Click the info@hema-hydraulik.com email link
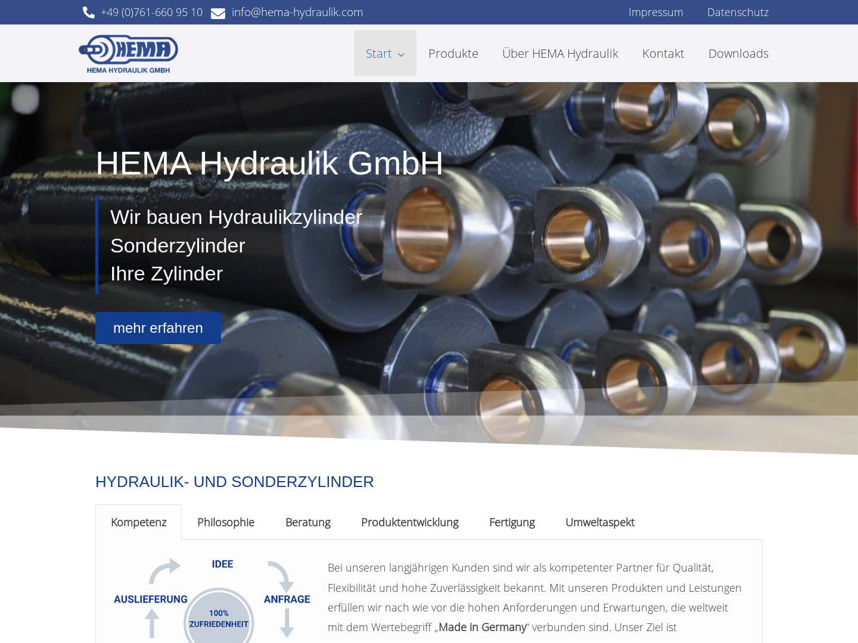Image resolution: width=858 pixels, height=643 pixels. 297,13
